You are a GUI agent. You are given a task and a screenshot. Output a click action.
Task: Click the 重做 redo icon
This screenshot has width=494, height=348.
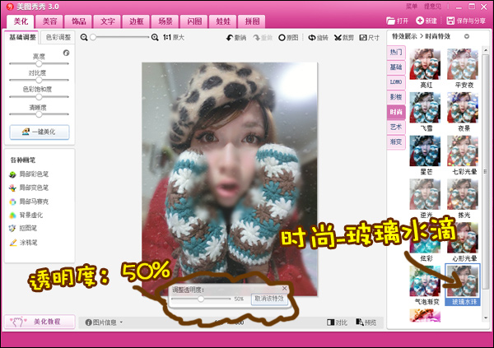point(257,38)
